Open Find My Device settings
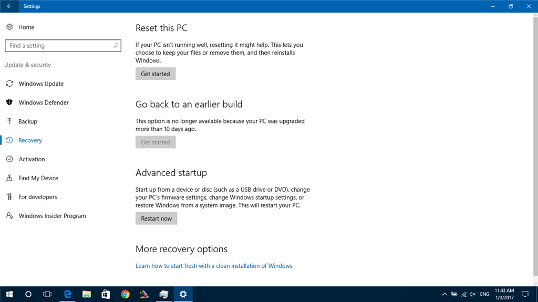Image resolution: width=538 pixels, height=302 pixels. (38, 178)
